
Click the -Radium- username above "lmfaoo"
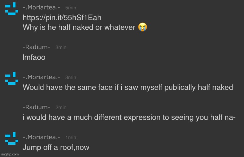(x=37, y=47)
